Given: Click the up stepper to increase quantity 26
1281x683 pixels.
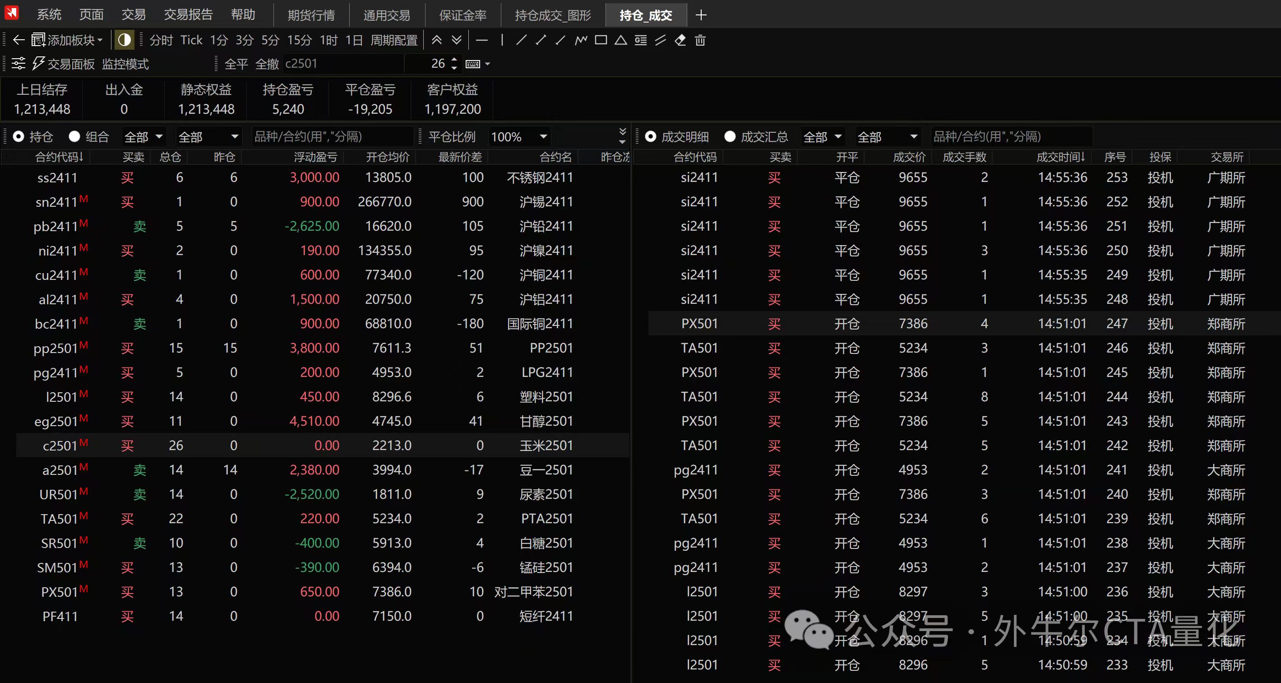Looking at the screenshot, I should tap(453, 60).
